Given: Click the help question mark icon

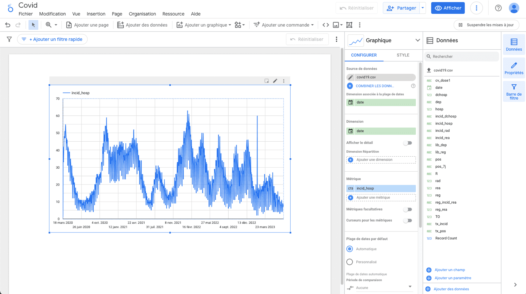Looking at the screenshot, I should pos(498,8).
